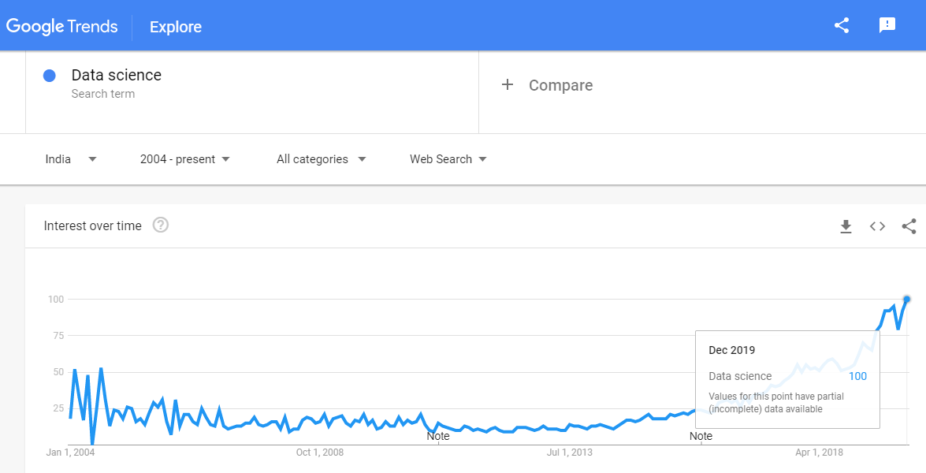Edit the Data science search term
Viewport: 926px width, 473px height.
tap(117, 75)
